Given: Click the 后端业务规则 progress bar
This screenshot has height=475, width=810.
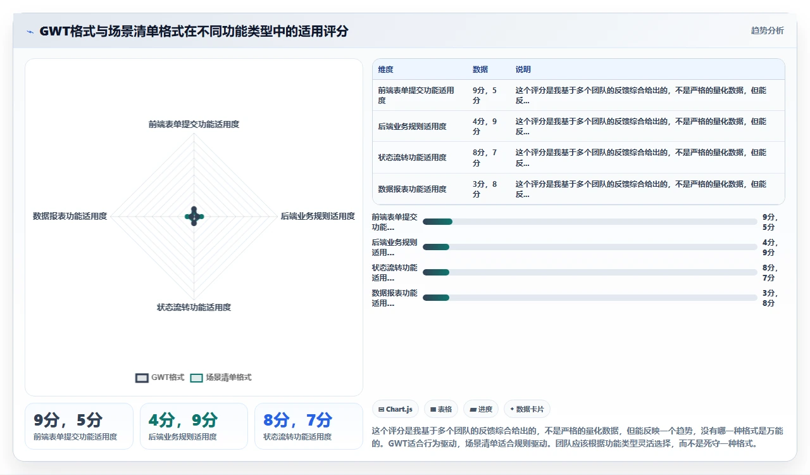Looking at the screenshot, I should pos(590,247).
